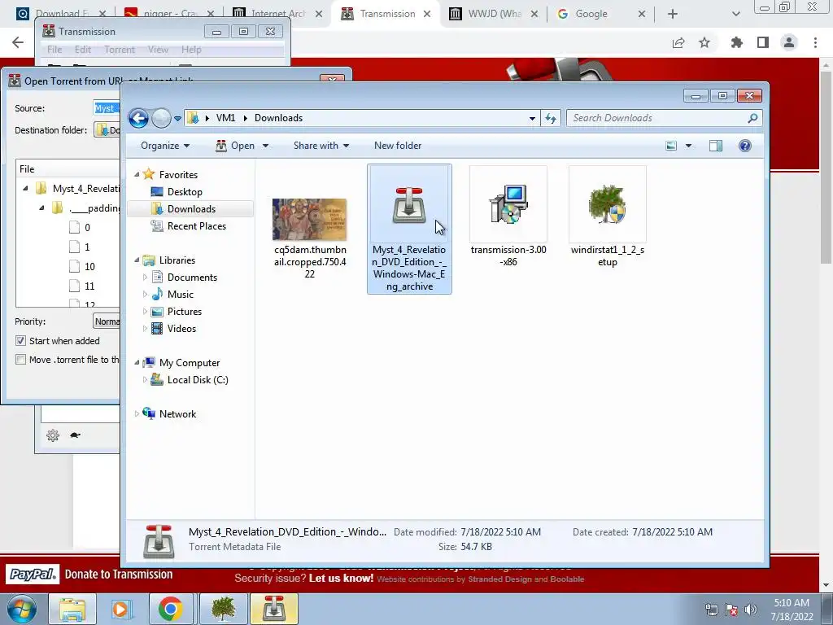Select Downloads in Favorites
This screenshot has height=625, width=833.
tap(191, 209)
